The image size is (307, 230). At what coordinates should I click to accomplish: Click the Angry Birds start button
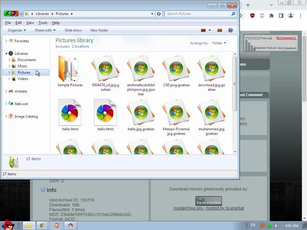[x=8, y=225]
